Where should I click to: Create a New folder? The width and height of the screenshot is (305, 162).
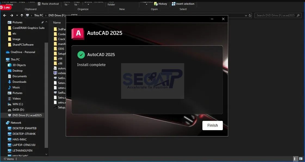[111, 3]
